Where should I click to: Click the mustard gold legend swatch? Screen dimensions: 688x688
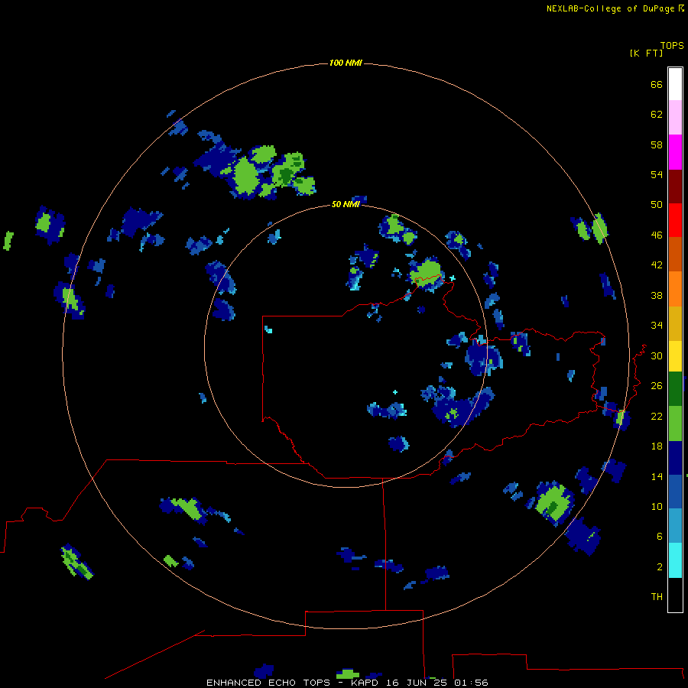(675, 323)
